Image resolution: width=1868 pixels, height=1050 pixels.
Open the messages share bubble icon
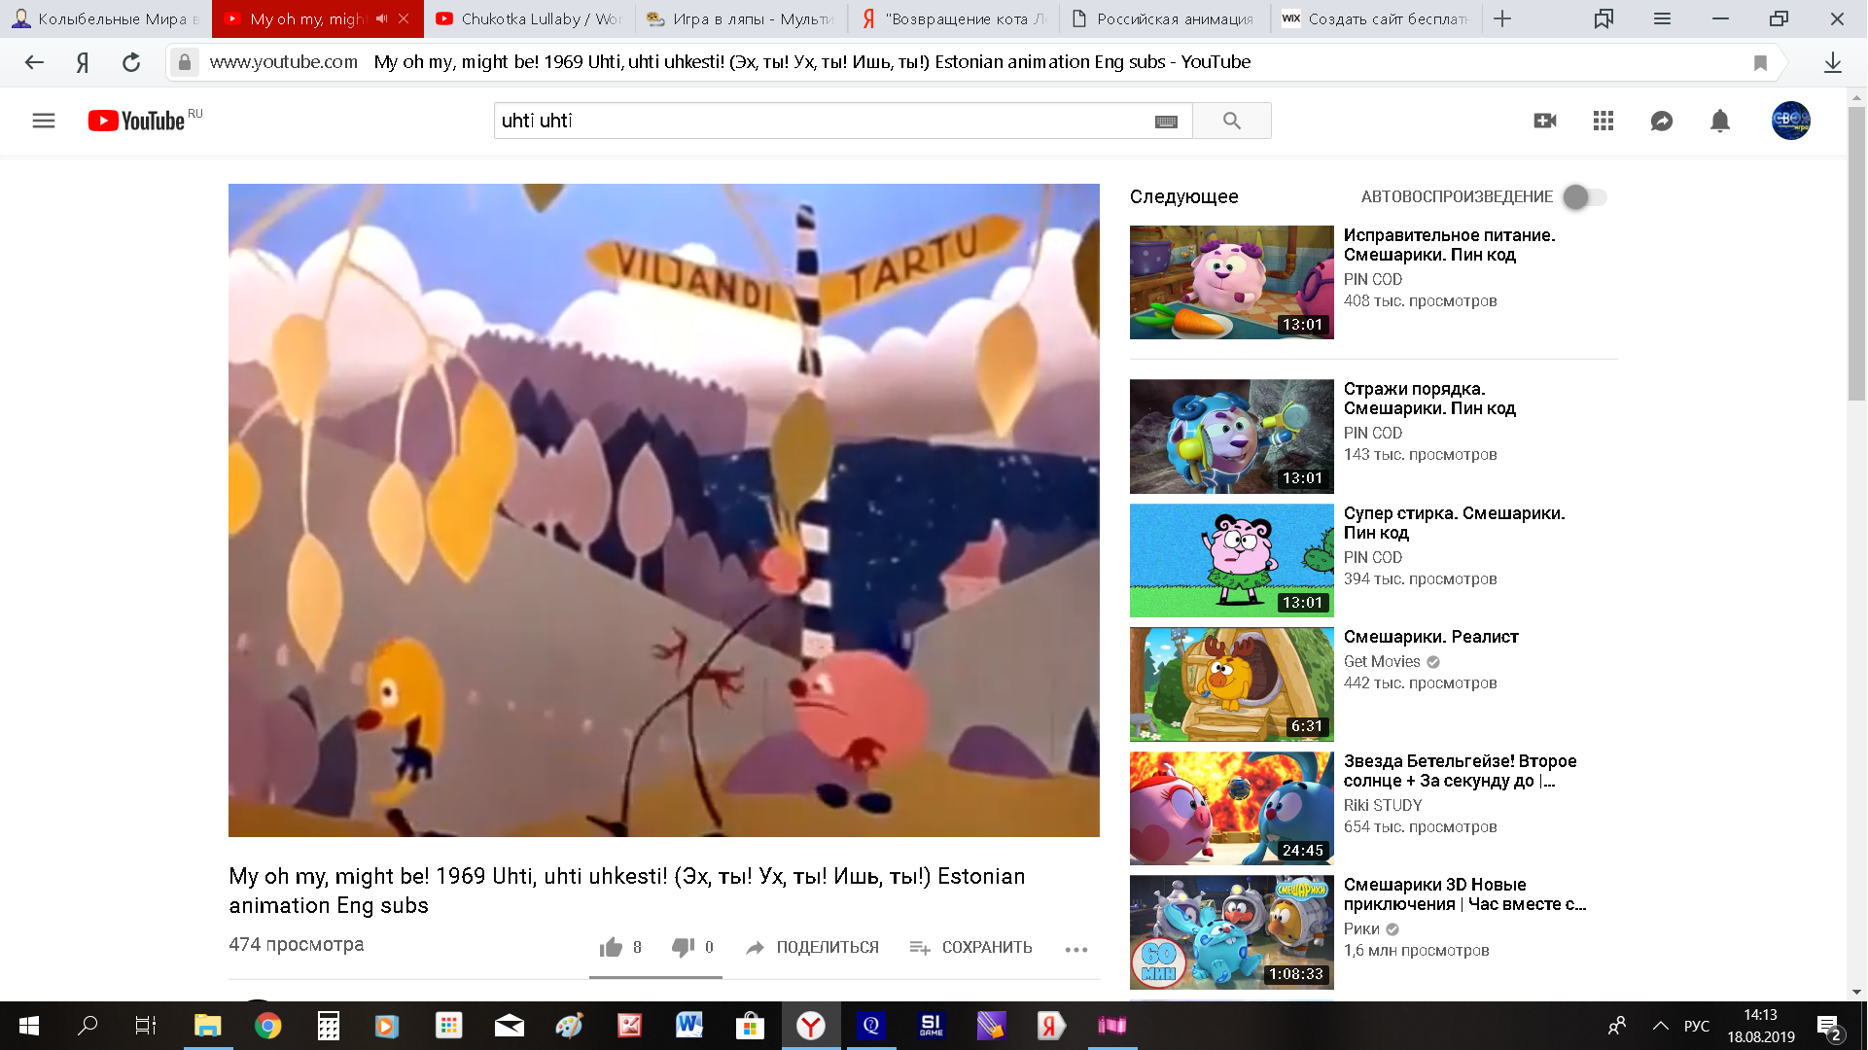(1662, 121)
